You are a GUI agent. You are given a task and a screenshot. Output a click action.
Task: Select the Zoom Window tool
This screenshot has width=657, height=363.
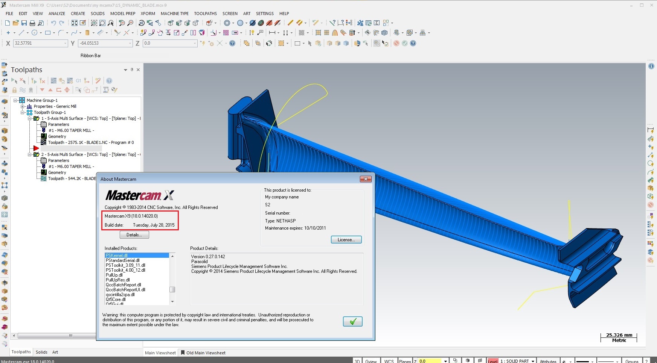click(94, 23)
